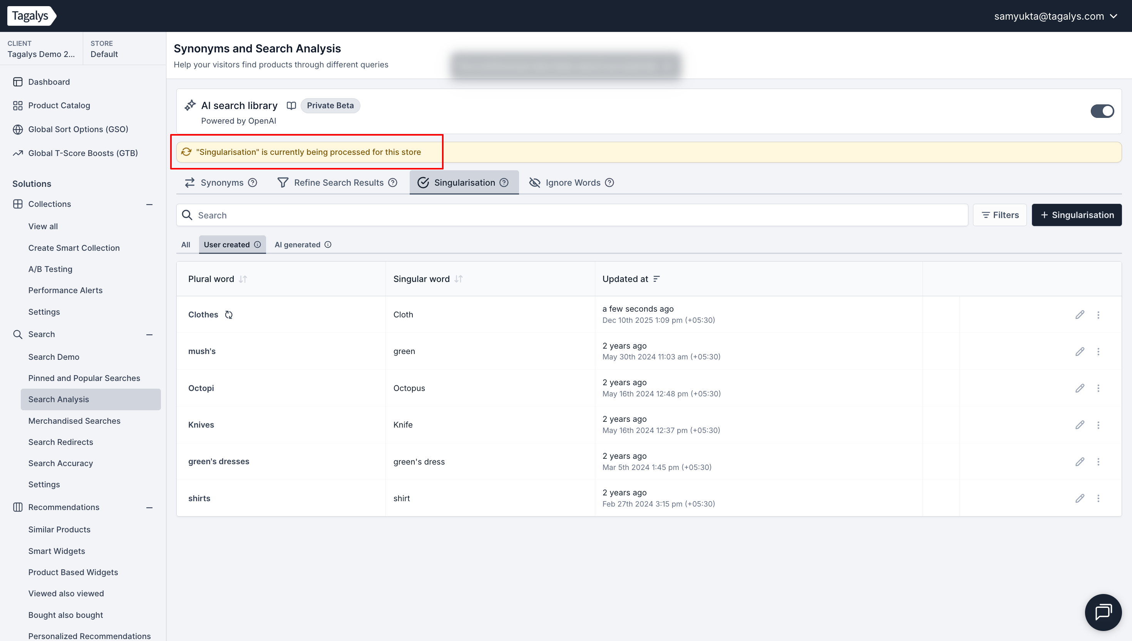This screenshot has width=1132, height=641.
Task: Select the AI generated filter tab
Action: tap(297, 245)
